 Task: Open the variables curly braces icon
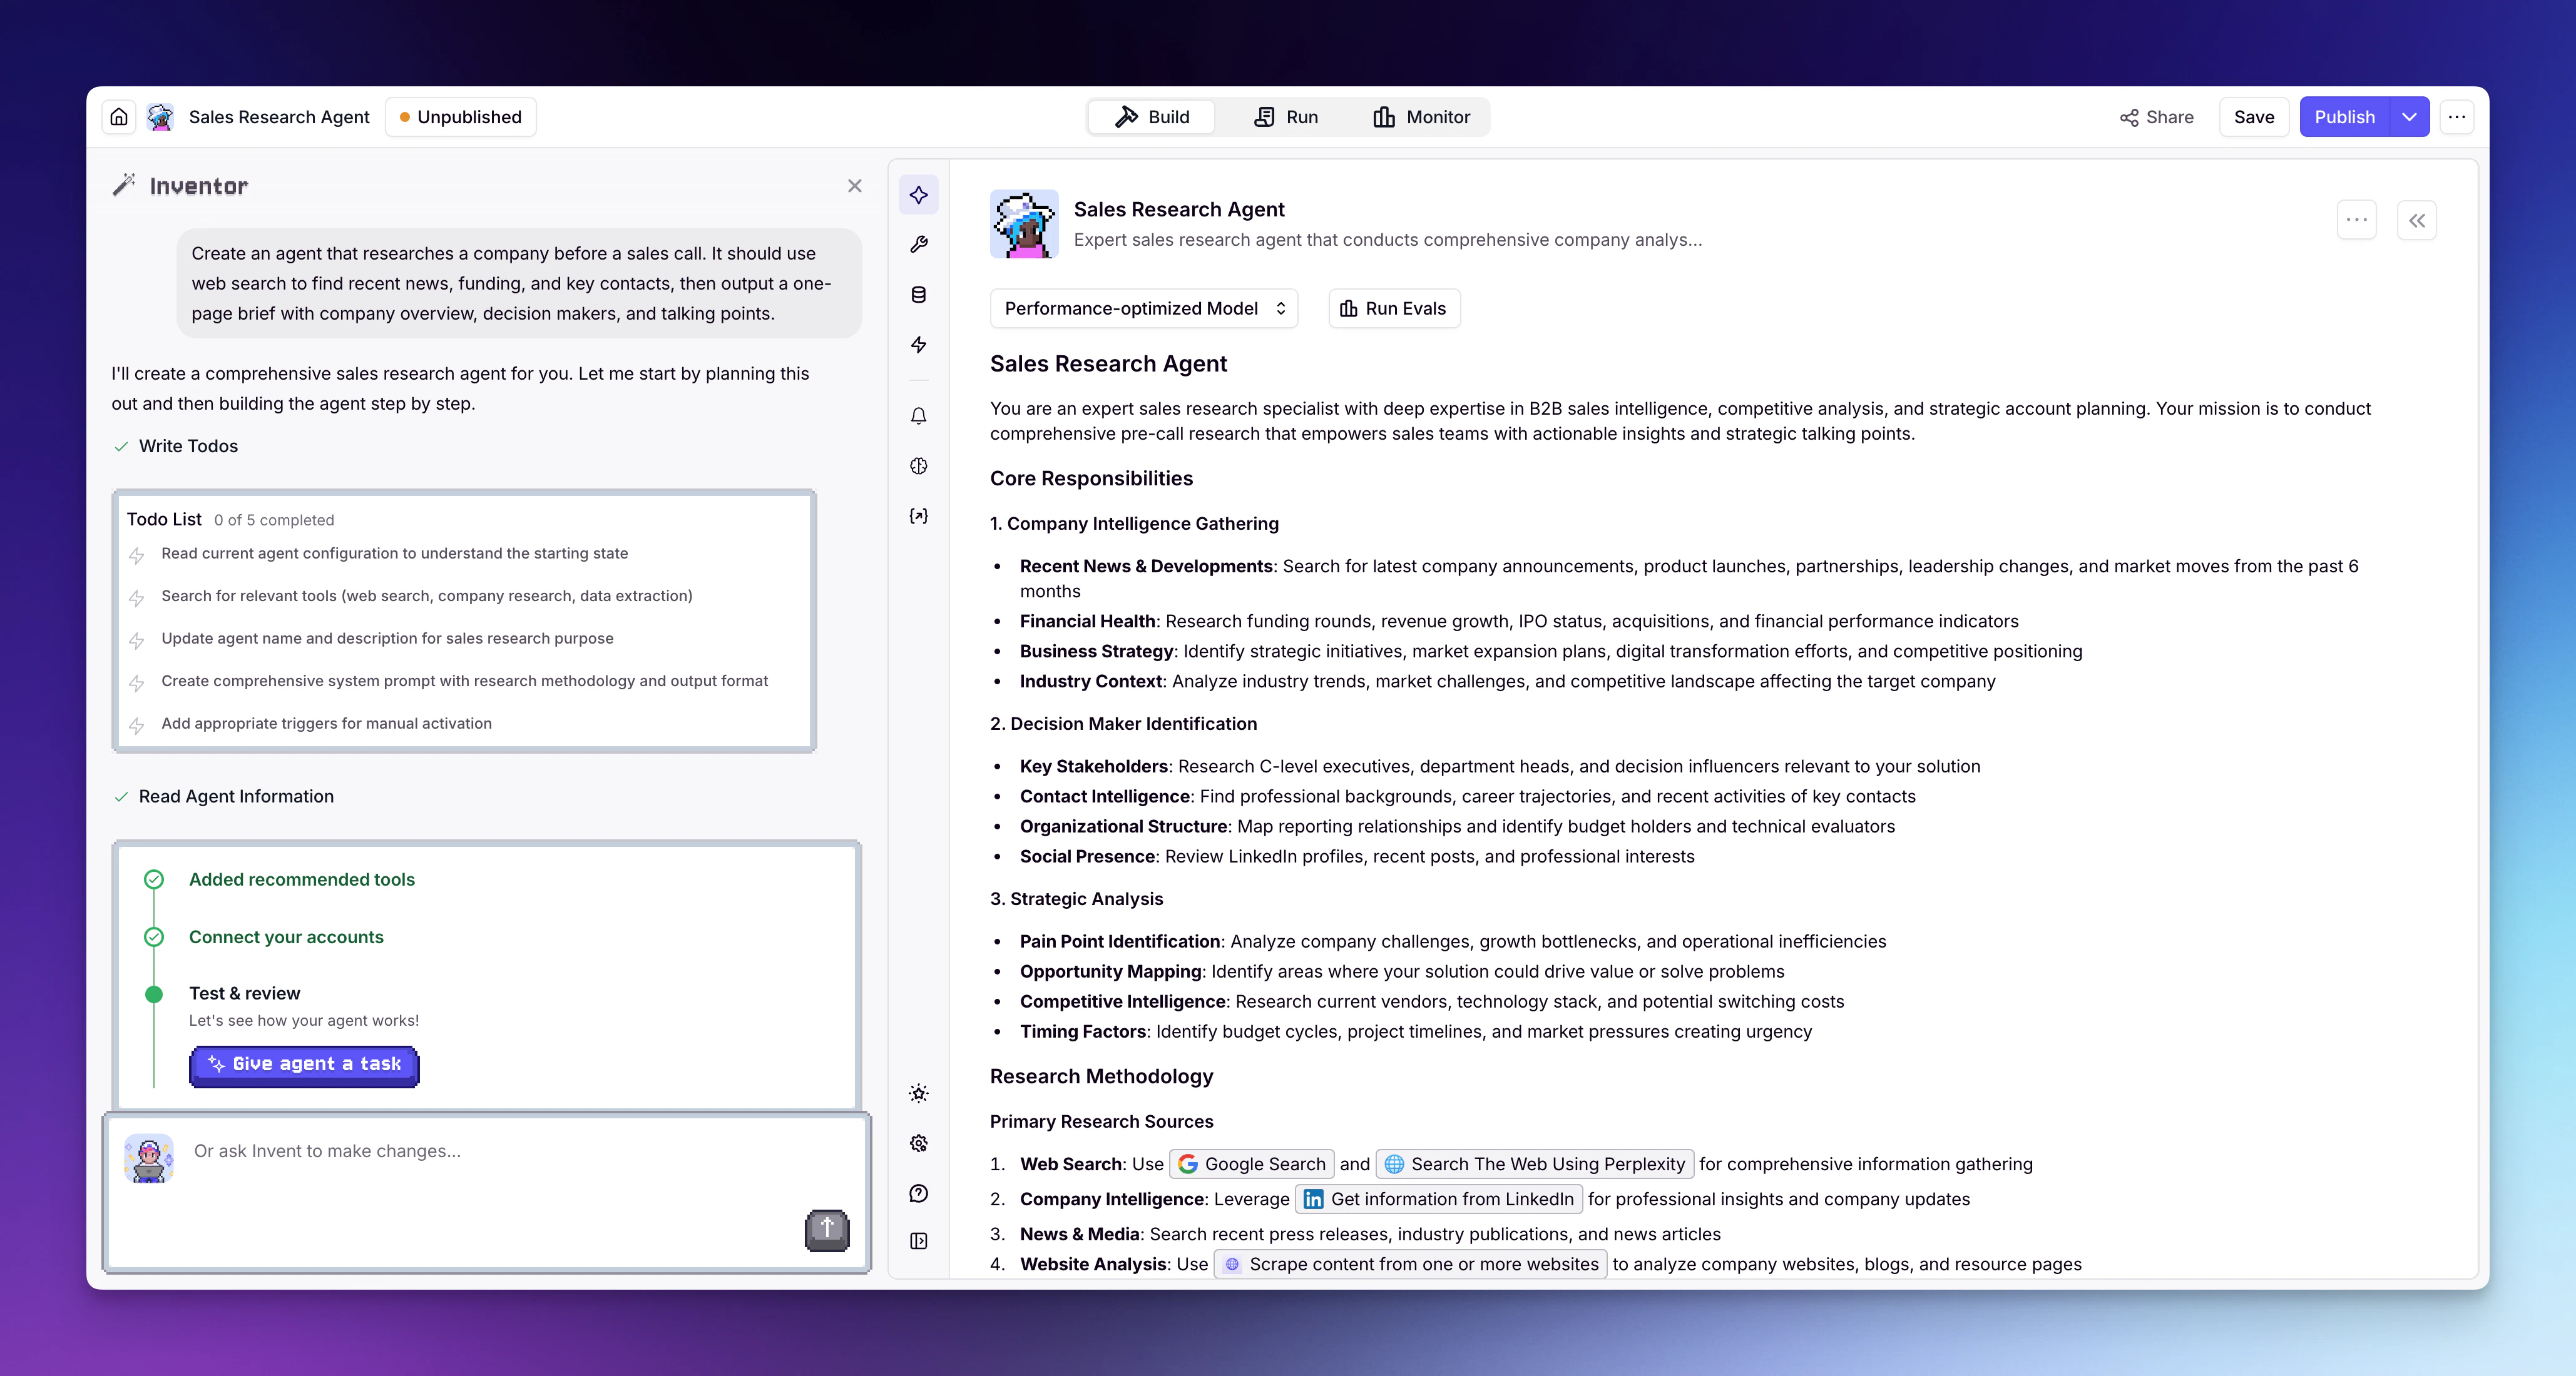(918, 515)
